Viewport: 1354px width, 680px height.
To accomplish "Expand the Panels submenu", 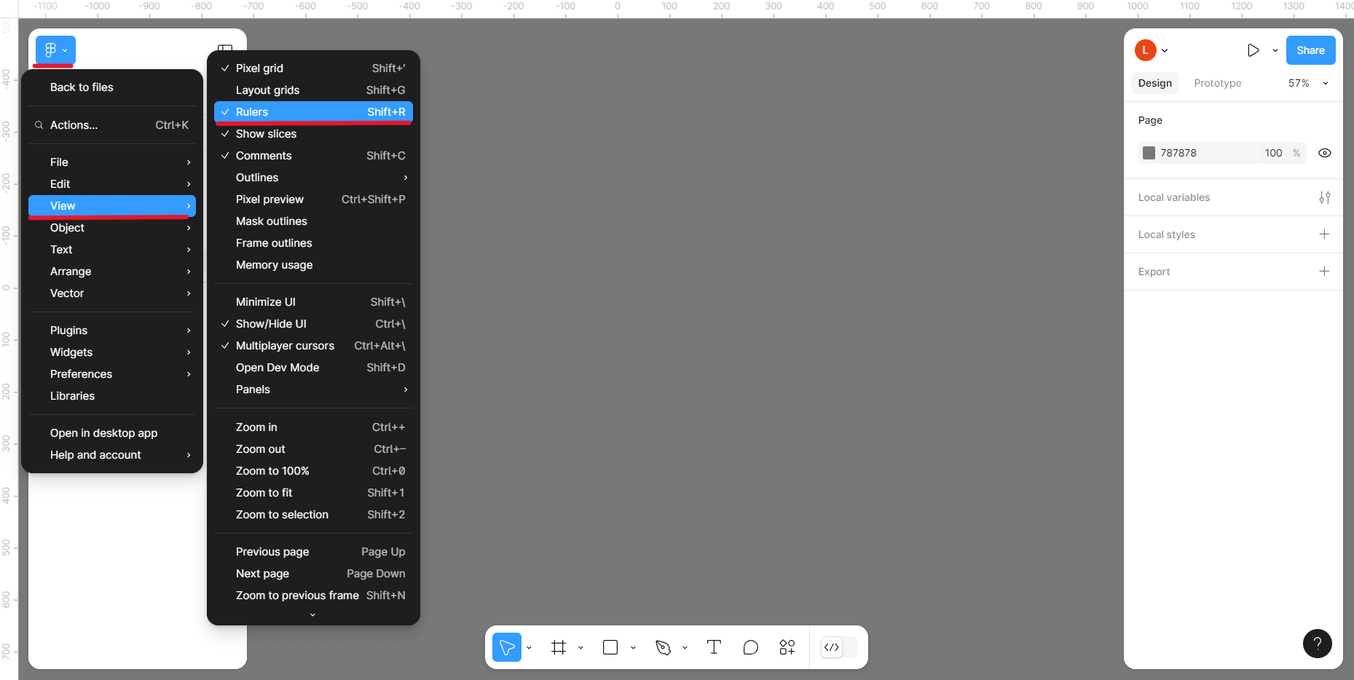I will [313, 390].
